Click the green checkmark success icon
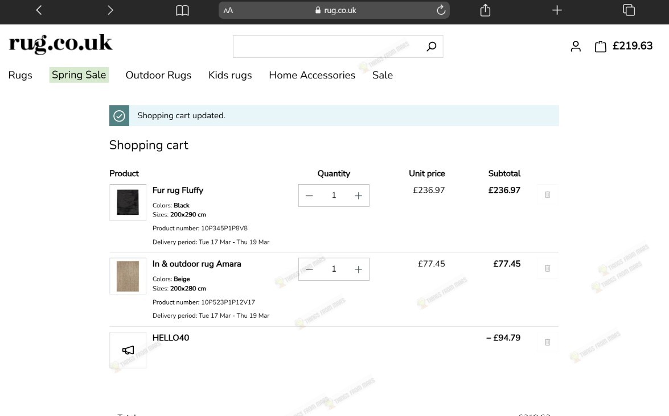 119,116
